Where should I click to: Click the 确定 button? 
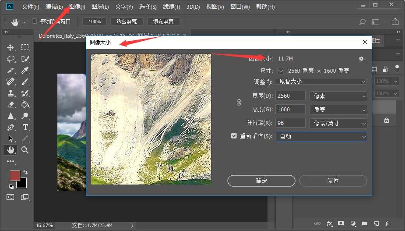click(x=261, y=181)
